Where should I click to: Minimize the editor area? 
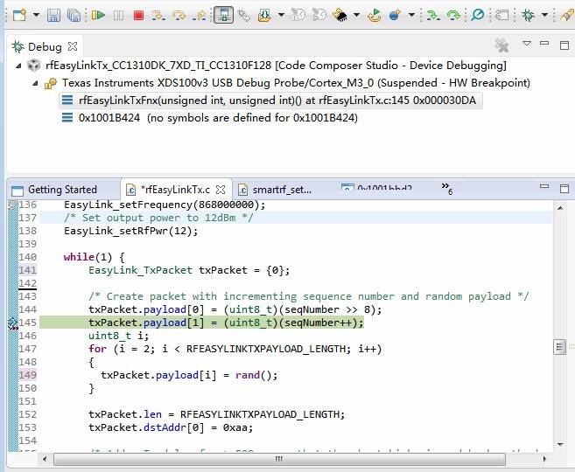coord(544,186)
